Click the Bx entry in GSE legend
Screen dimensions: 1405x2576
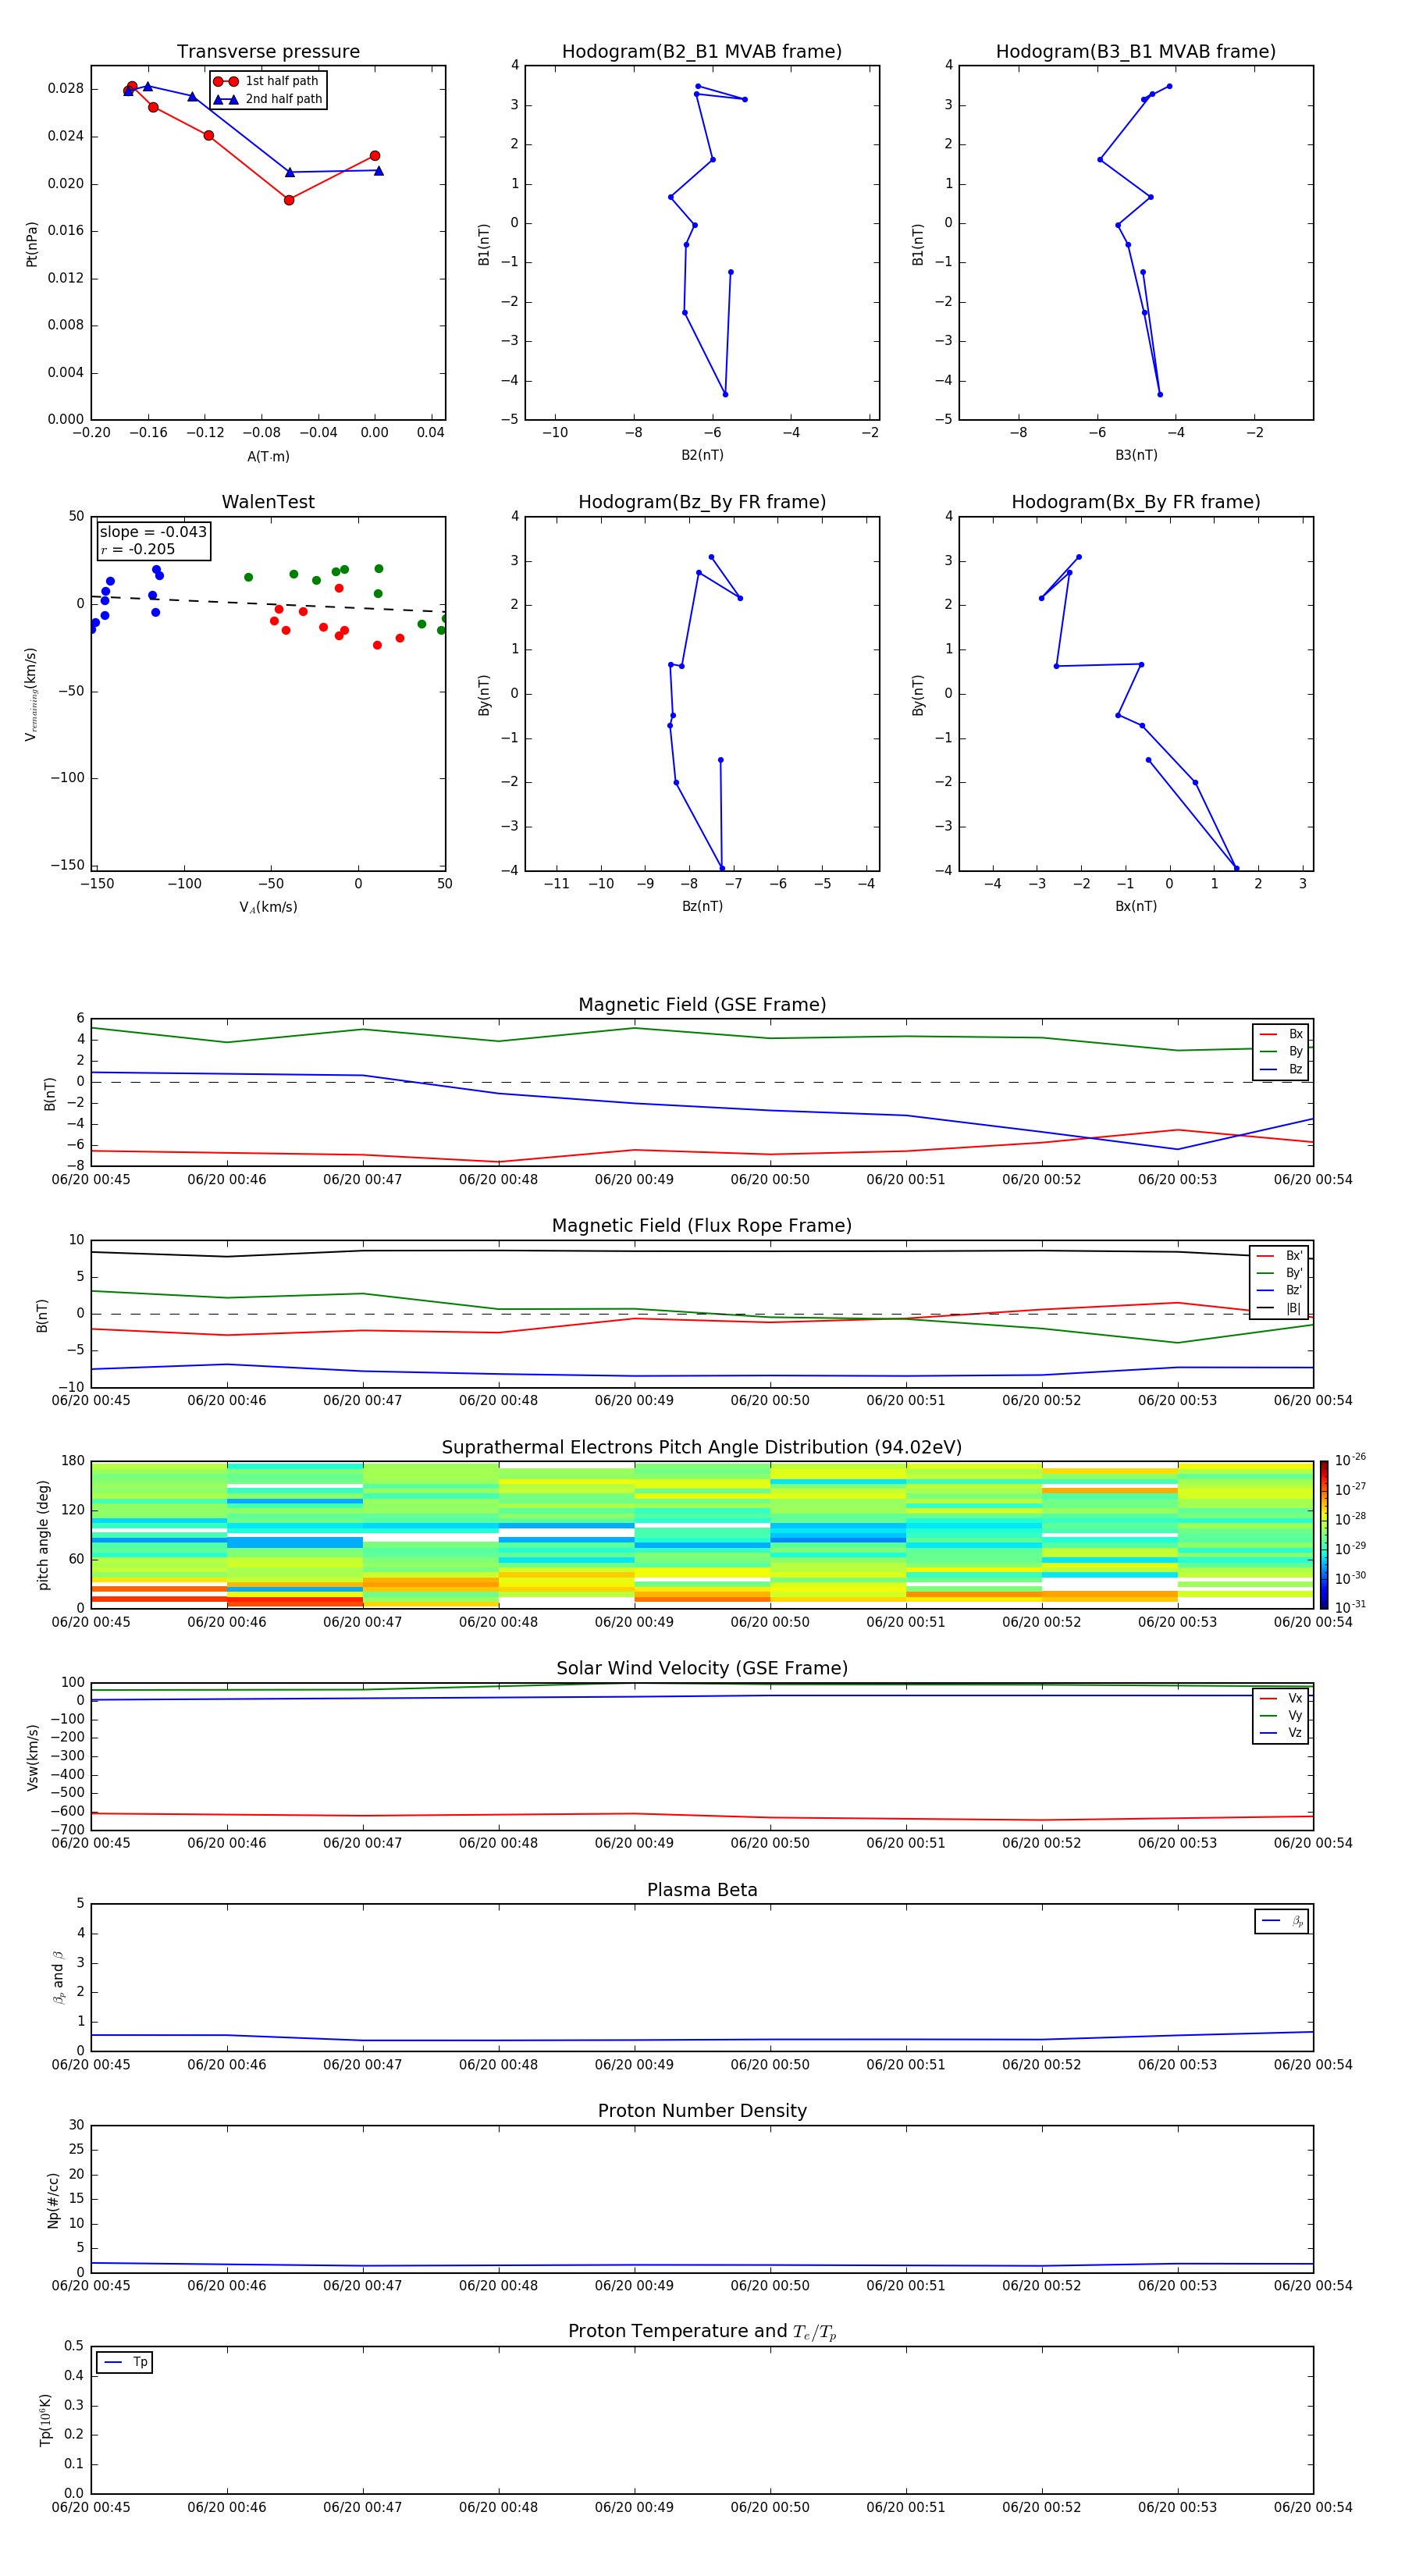(1281, 1034)
